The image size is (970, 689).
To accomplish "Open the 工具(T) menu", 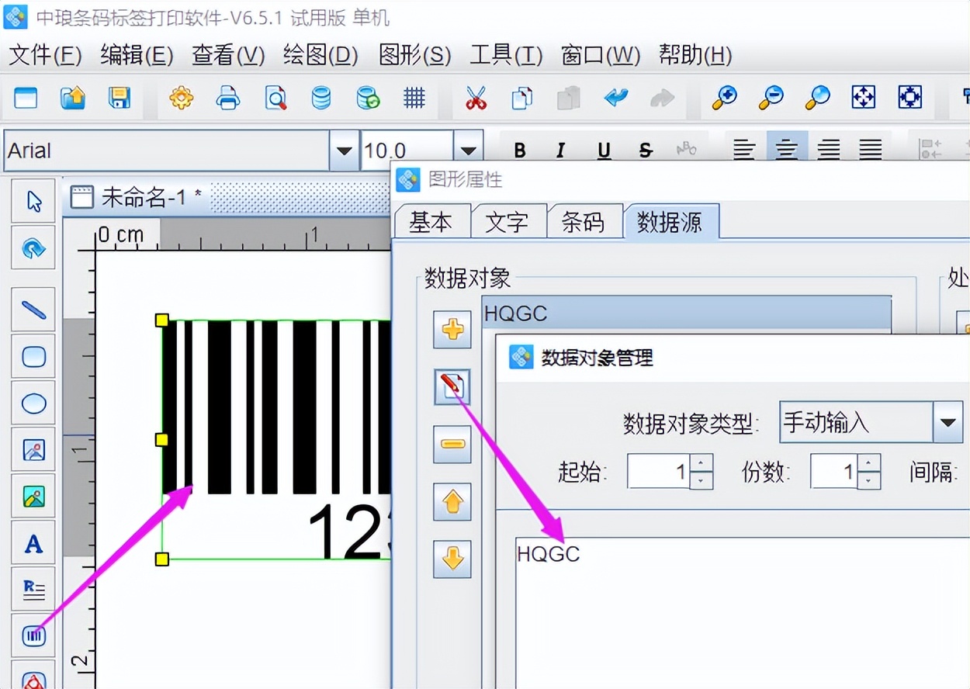I will point(506,55).
